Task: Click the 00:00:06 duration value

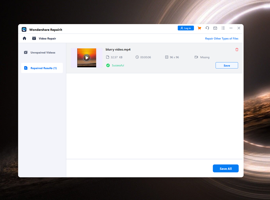Action: pyautogui.click(x=145, y=57)
